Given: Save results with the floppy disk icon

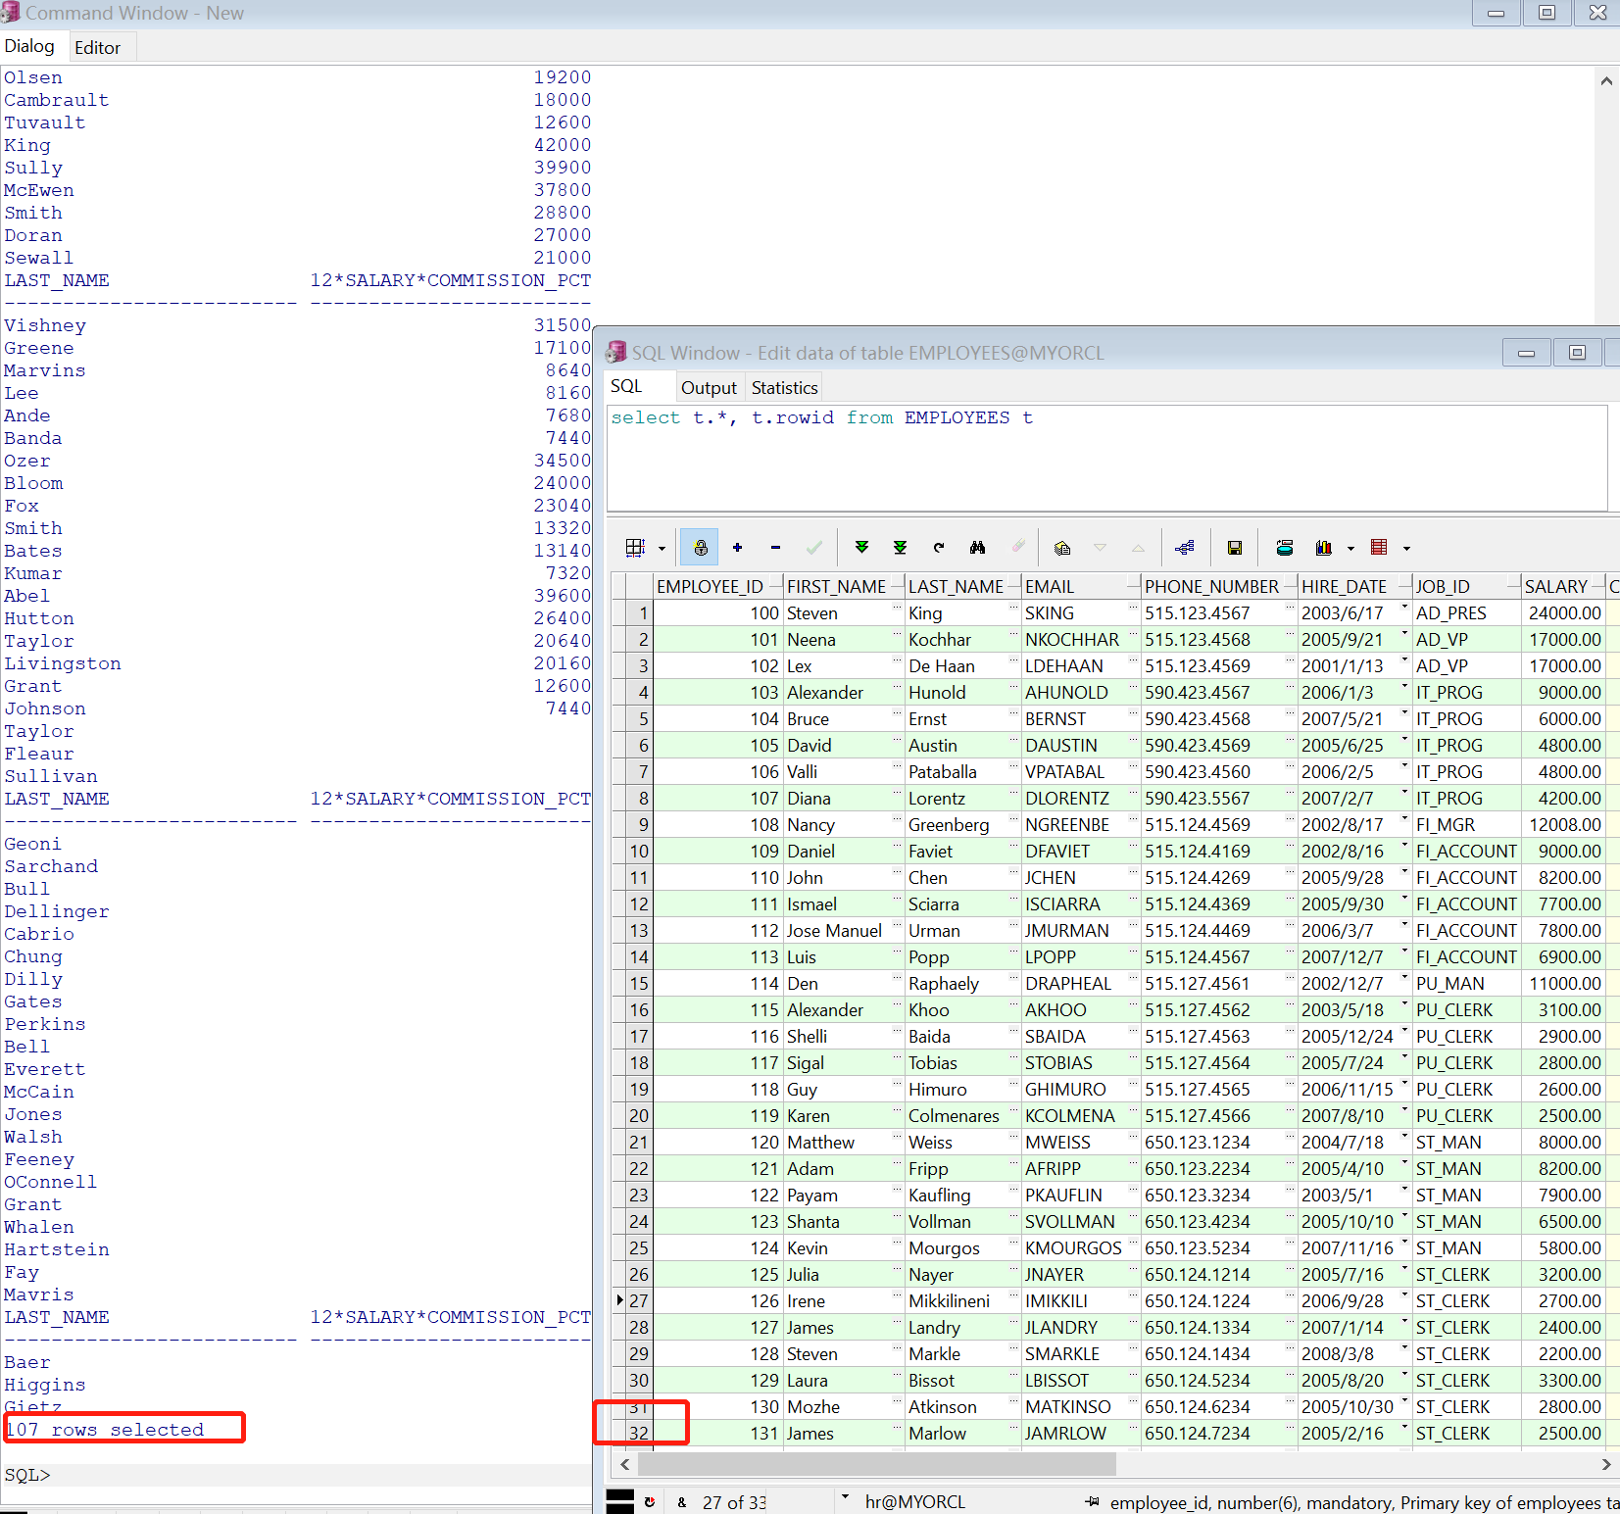Looking at the screenshot, I should 1235,548.
